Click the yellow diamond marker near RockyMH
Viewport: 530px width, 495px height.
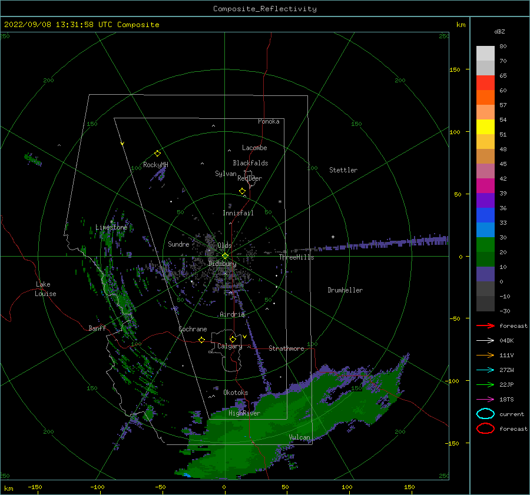pos(157,154)
